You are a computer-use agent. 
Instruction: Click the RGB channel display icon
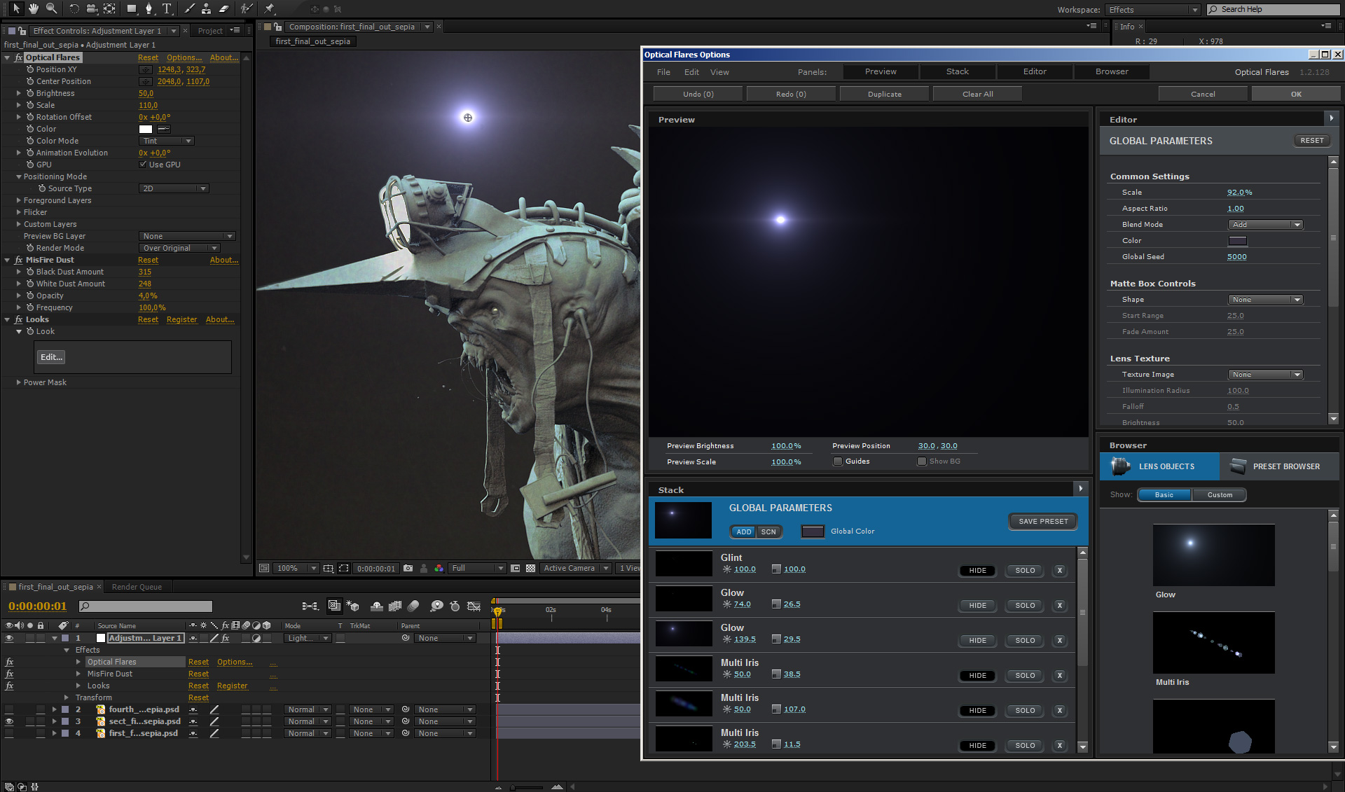(439, 568)
